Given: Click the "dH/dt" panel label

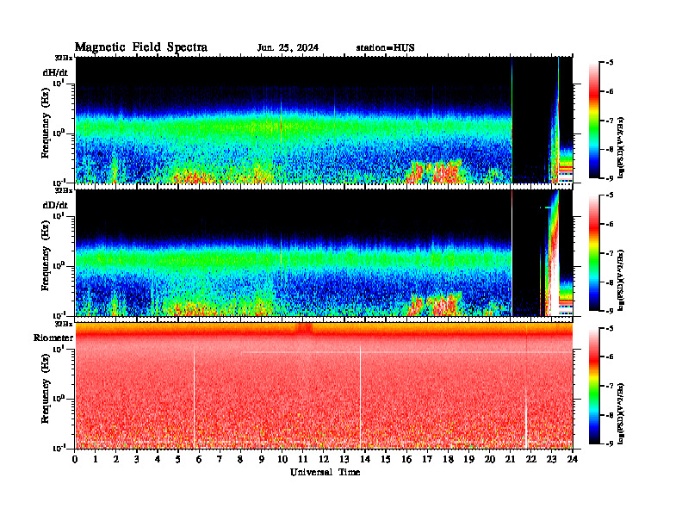Looking at the screenshot, I should pos(55,72).
